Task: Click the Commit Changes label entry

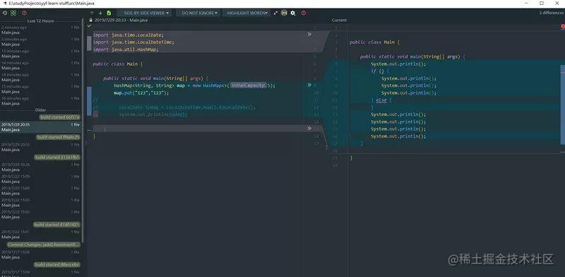Action: point(43,244)
